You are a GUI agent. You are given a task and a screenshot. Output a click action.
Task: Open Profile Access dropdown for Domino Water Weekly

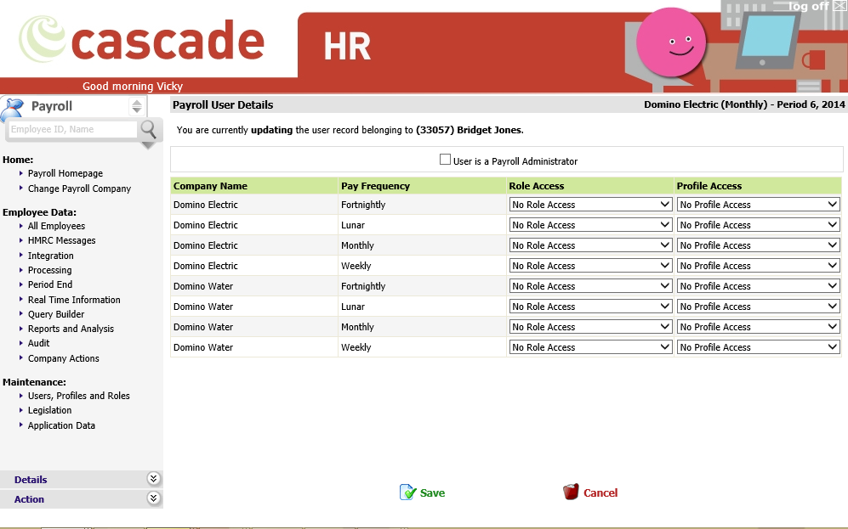pyautogui.click(x=758, y=347)
